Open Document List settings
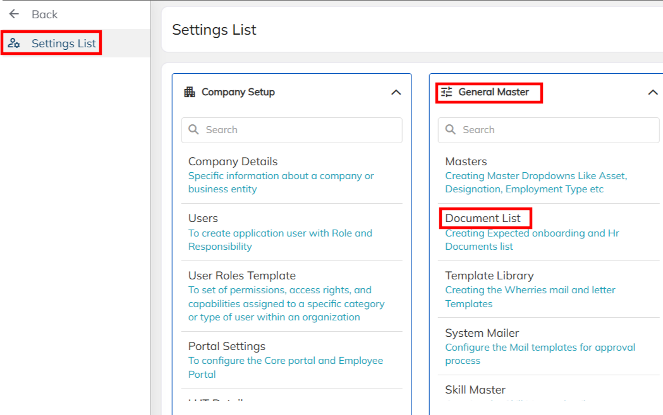Image resolution: width=663 pixels, height=415 pixels. pos(483,218)
